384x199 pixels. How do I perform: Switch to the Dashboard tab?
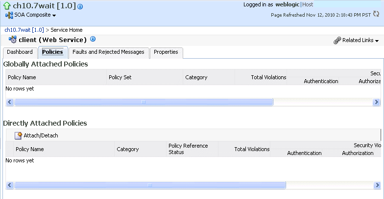(x=20, y=52)
